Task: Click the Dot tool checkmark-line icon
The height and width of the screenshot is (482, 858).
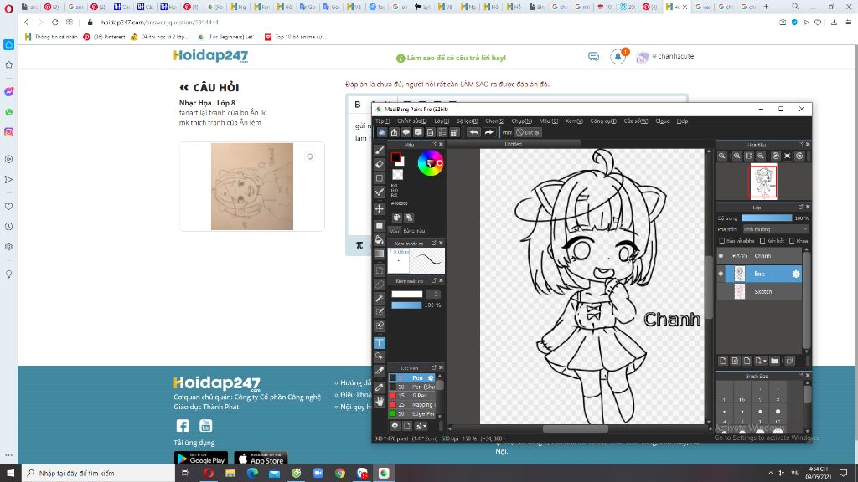Action: [380, 192]
